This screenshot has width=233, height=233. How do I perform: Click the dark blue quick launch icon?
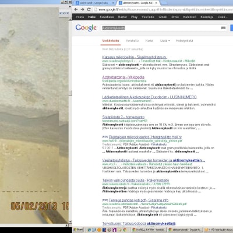click(104, 230)
